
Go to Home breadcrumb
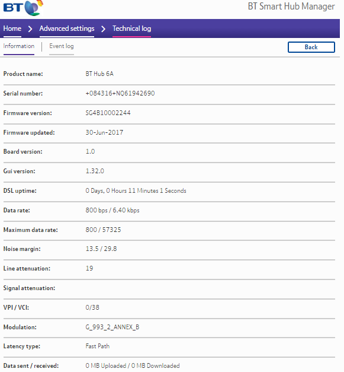12,28
